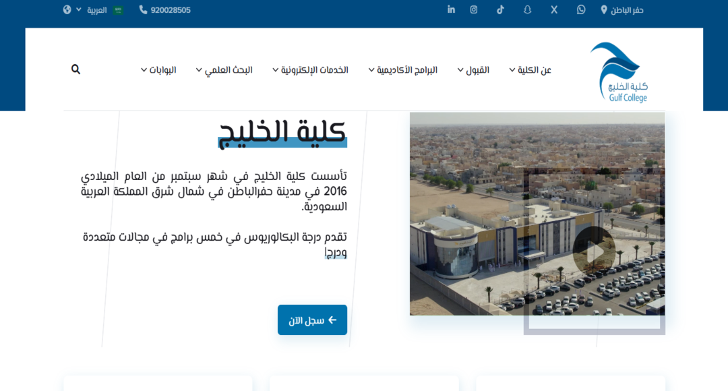The width and height of the screenshot is (728, 391).
Task: Click the chevron beside عن الكلية
Action: (x=512, y=70)
